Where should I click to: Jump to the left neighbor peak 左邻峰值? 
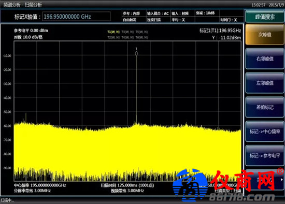click(265, 83)
